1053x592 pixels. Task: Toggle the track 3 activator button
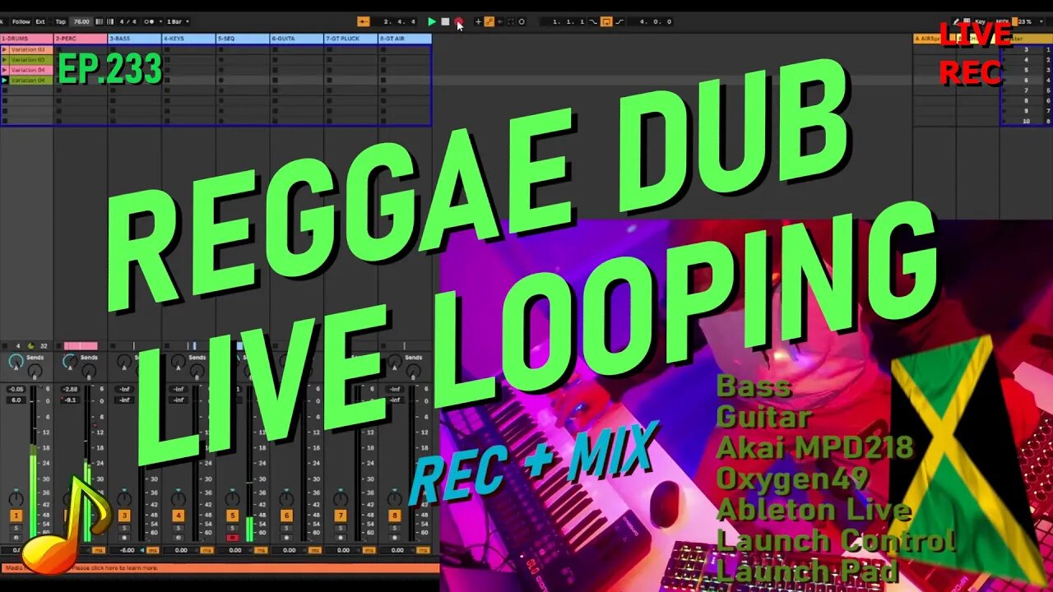pyautogui.click(x=124, y=516)
